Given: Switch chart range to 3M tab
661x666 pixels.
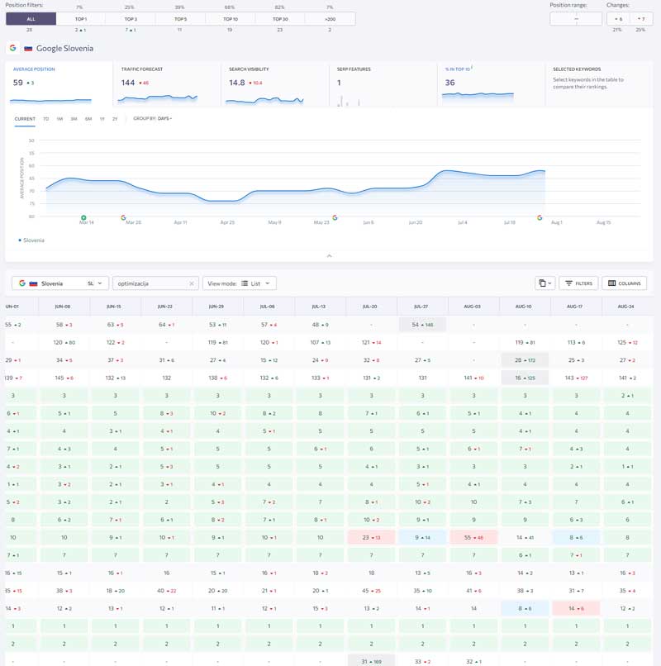Looking at the screenshot, I should tap(74, 119).
